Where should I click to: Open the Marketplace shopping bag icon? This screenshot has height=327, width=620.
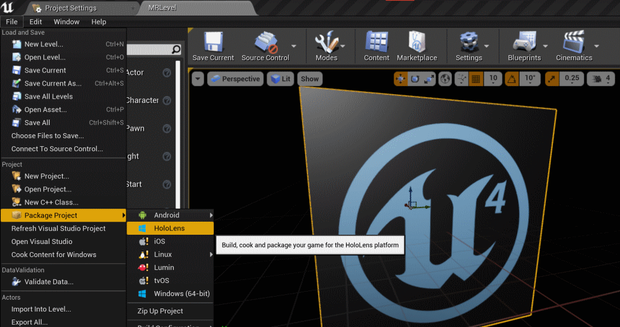click(417, 42)
